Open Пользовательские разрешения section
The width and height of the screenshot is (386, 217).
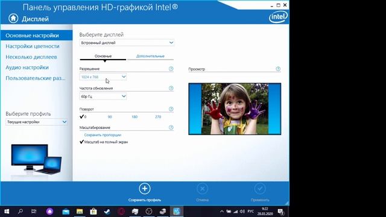click(36, 78)
